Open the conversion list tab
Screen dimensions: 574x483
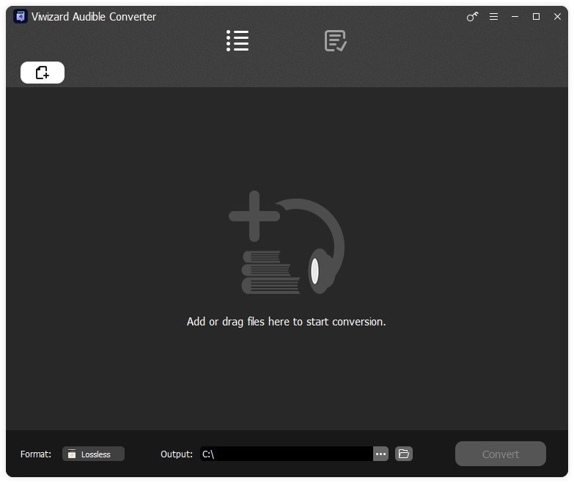tap(238, 40)
